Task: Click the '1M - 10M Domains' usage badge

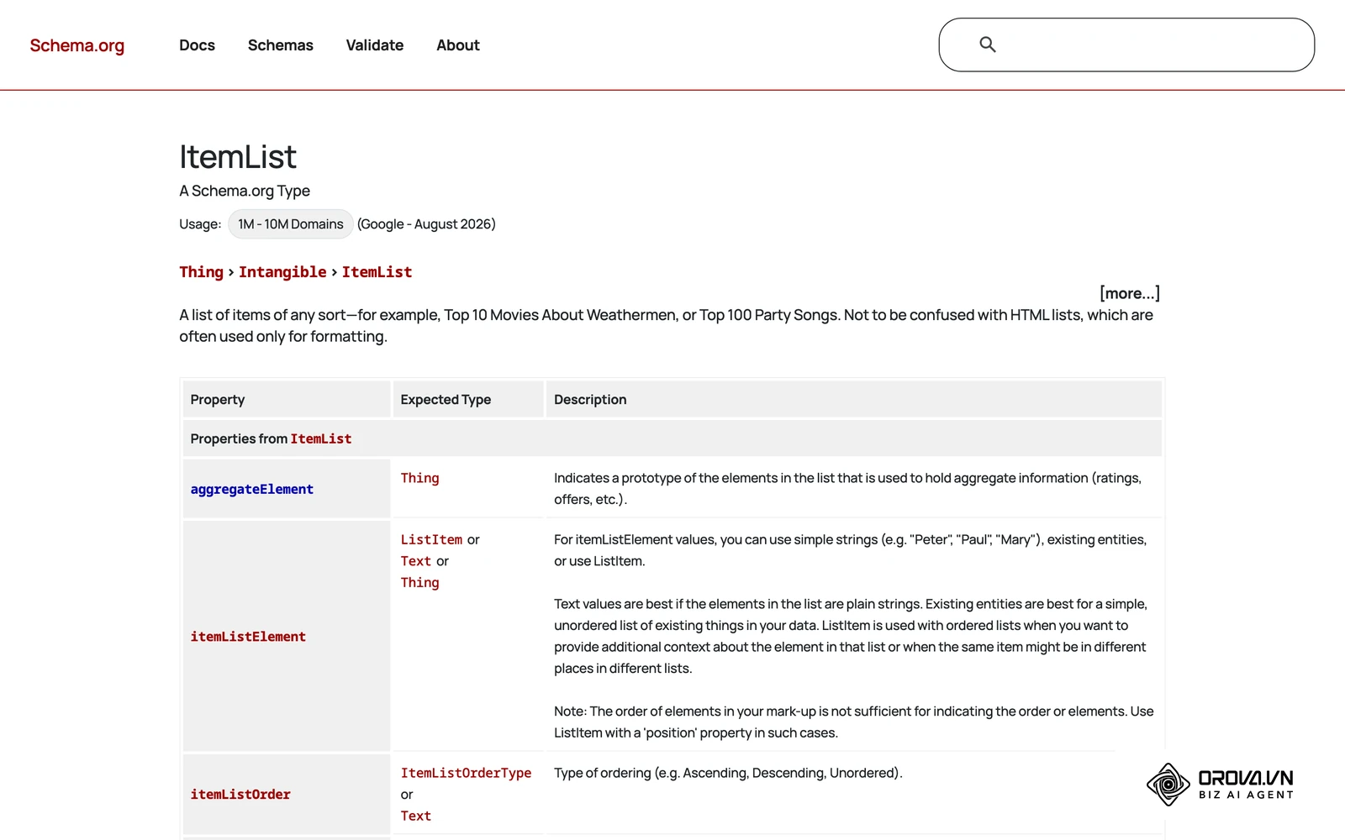Action: (x=291, y=224)
